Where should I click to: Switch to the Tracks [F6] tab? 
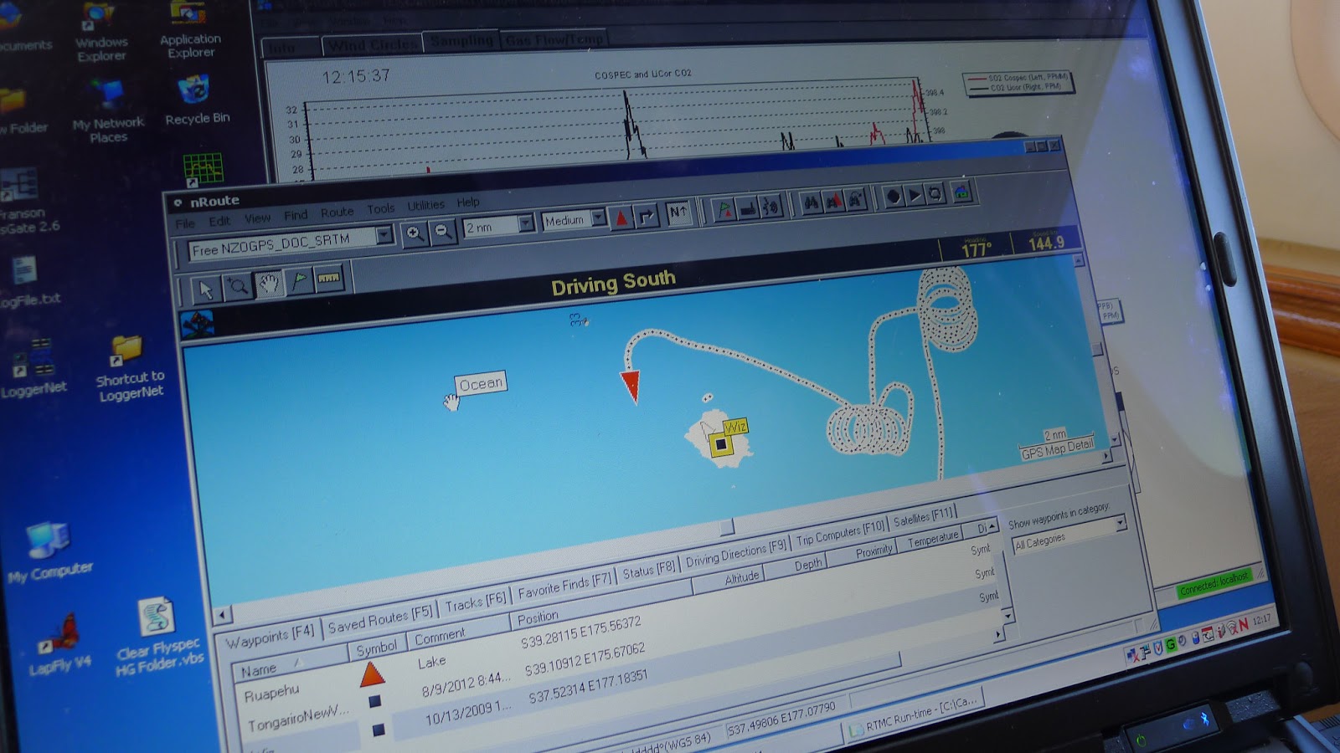pos(475,602)
